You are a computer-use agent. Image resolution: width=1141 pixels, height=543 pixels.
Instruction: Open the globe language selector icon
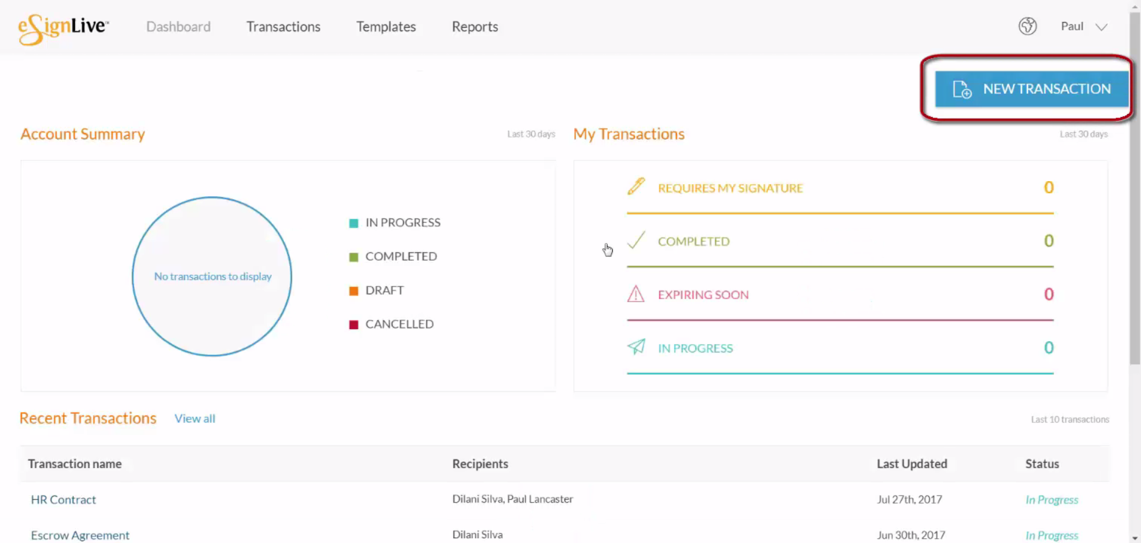(x=1027, y=26)
